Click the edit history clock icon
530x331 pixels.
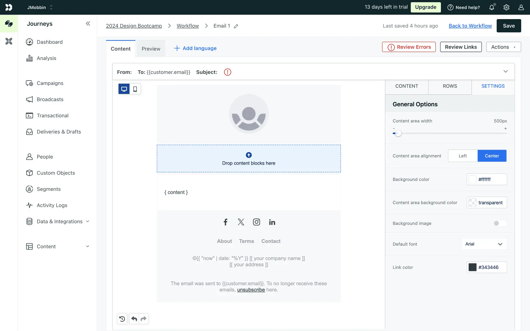pos(122,319)
